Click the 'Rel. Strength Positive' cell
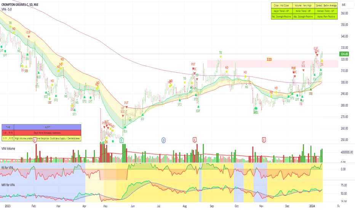355x210 pixels. pyautogui.click(x=281, y=16)
